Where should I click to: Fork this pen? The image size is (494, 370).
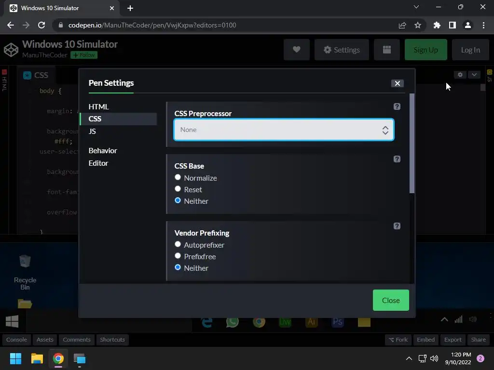click(398, 340)
